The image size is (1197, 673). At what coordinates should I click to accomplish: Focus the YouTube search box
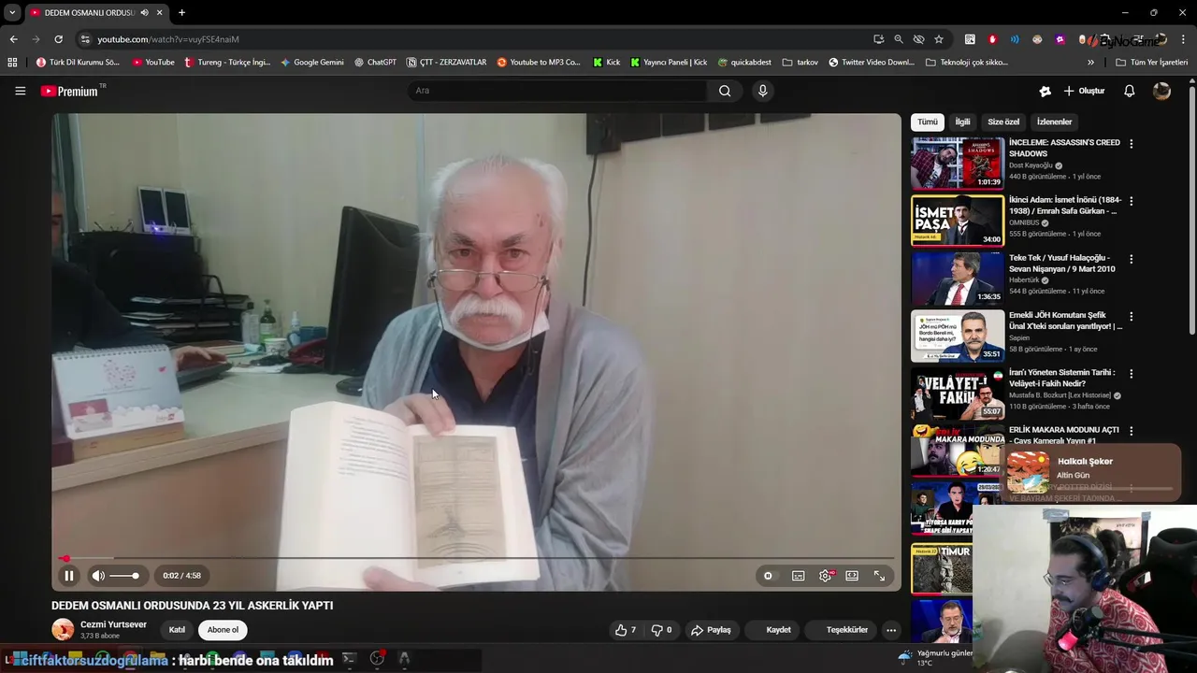[557, 91]
